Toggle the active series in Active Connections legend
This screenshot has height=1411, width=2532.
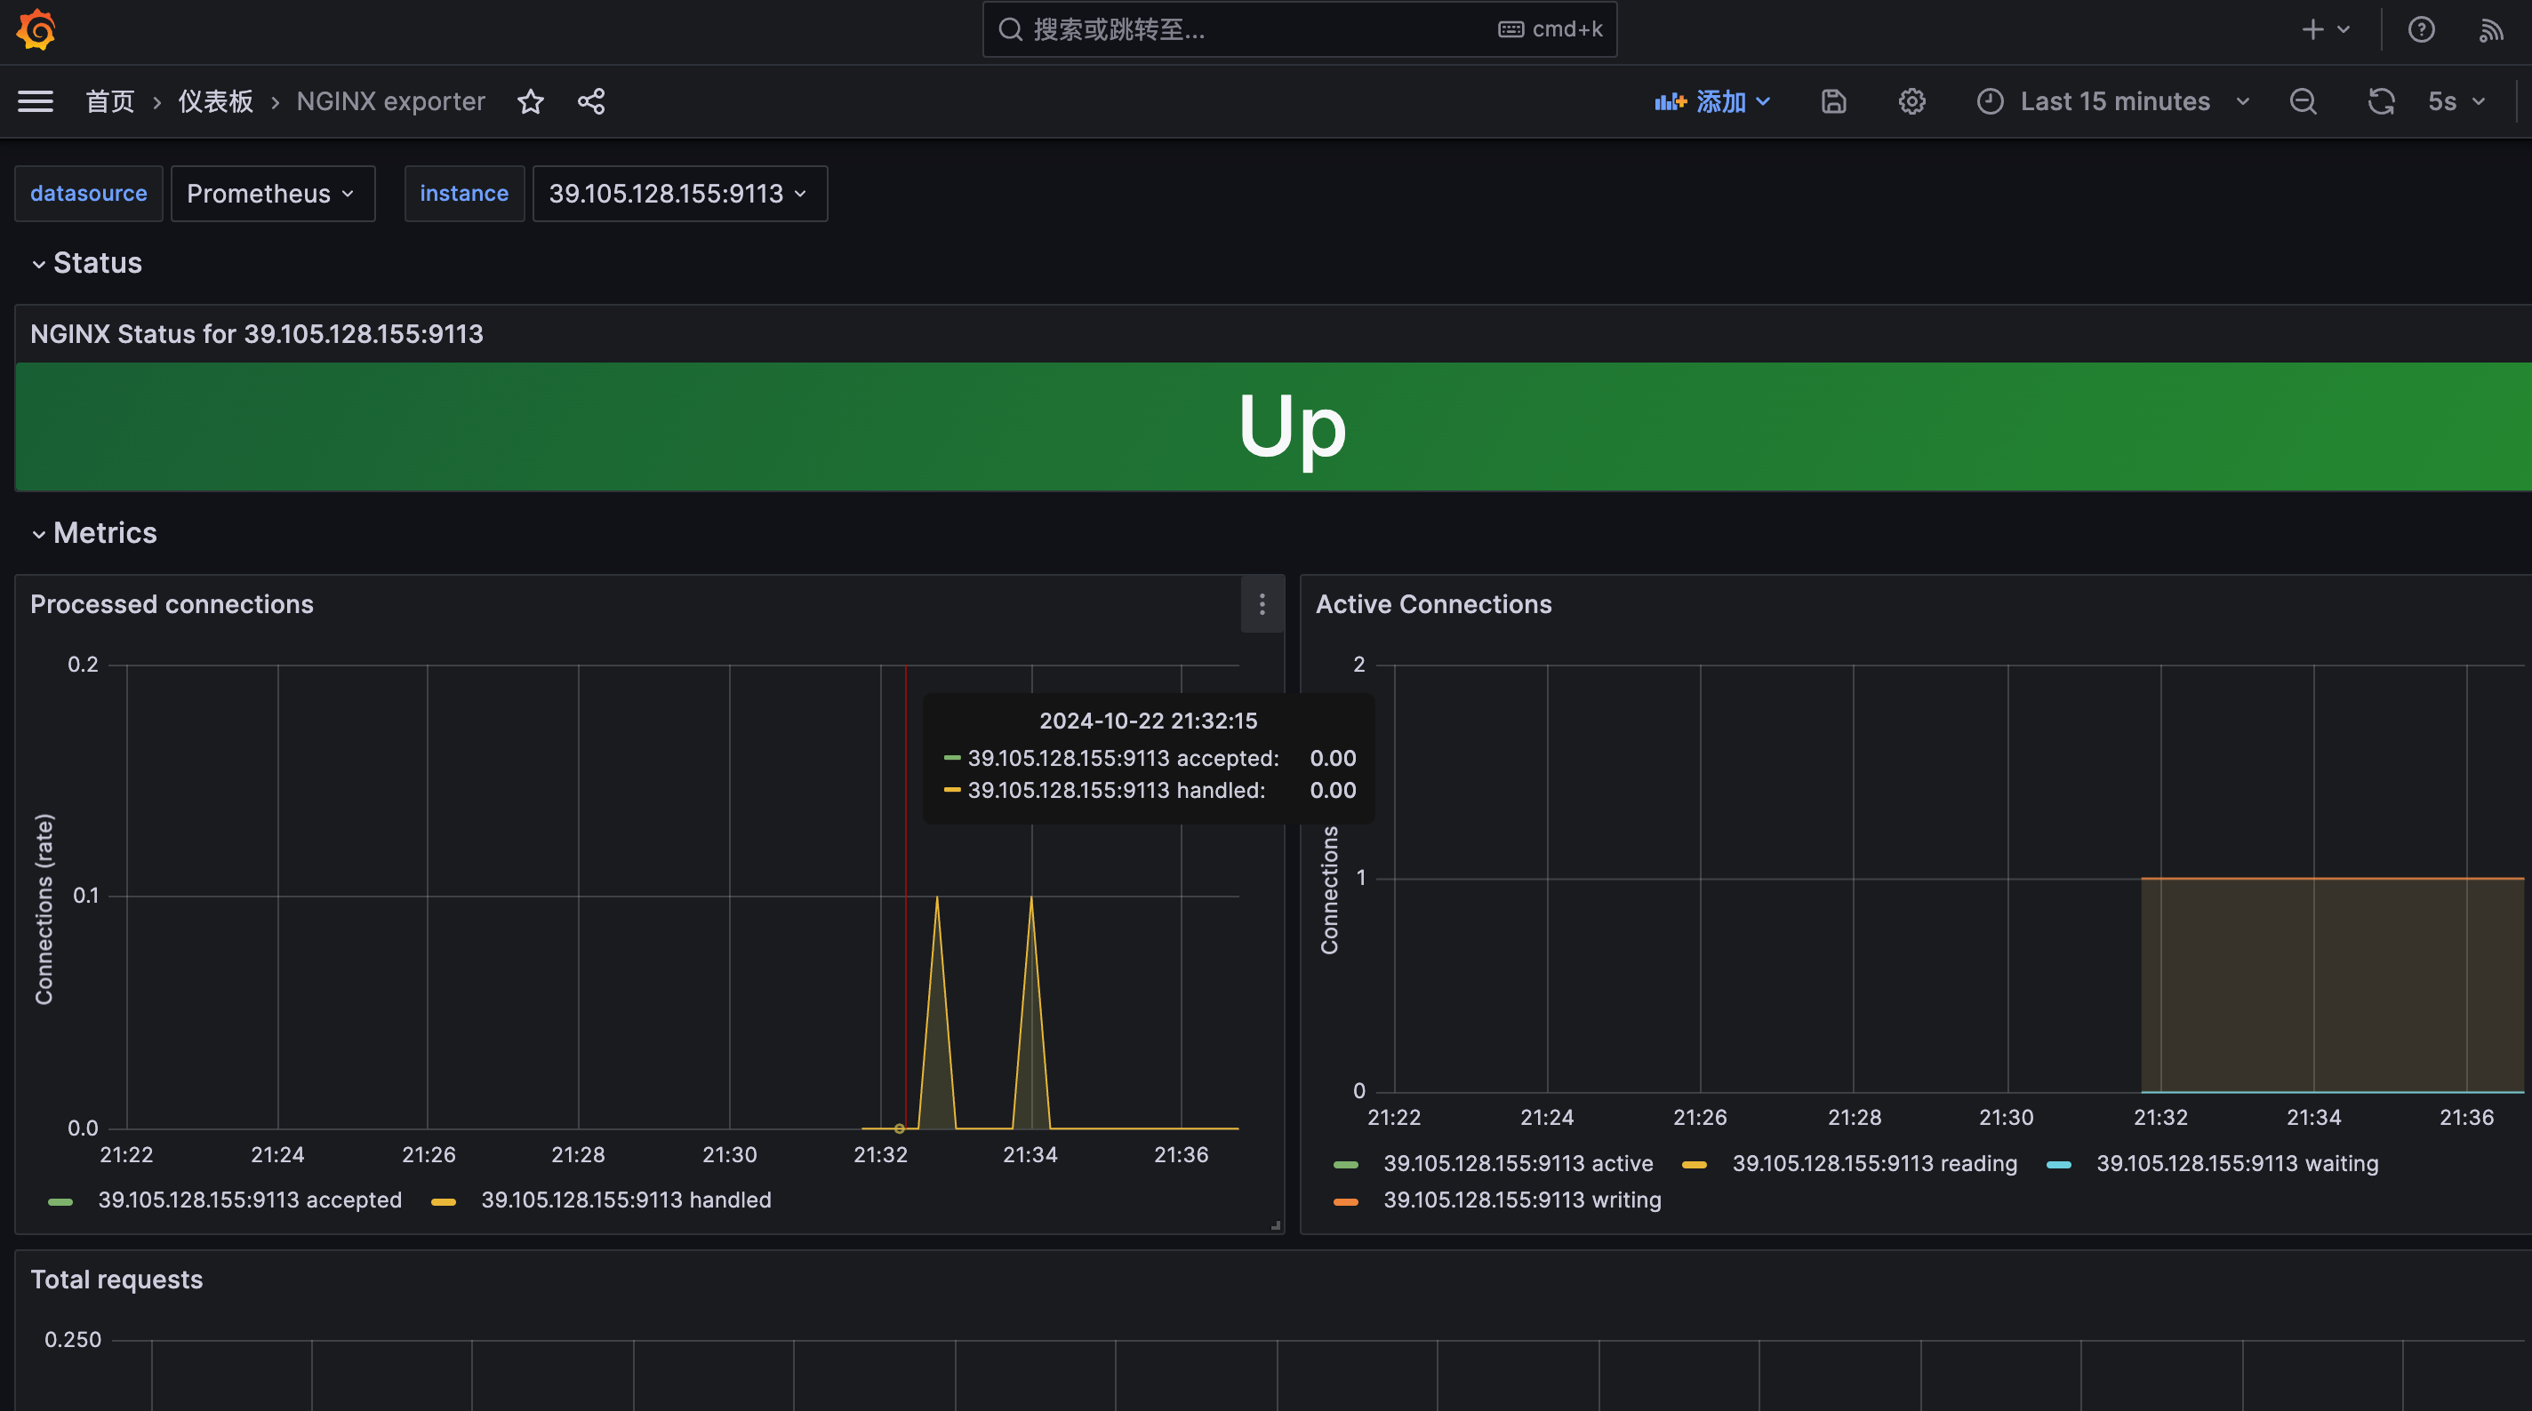coord(1518,1163)
